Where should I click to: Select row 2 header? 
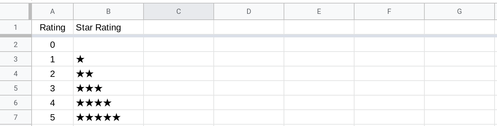16,45
